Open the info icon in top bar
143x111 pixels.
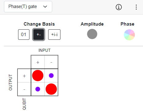pos(119,7)
